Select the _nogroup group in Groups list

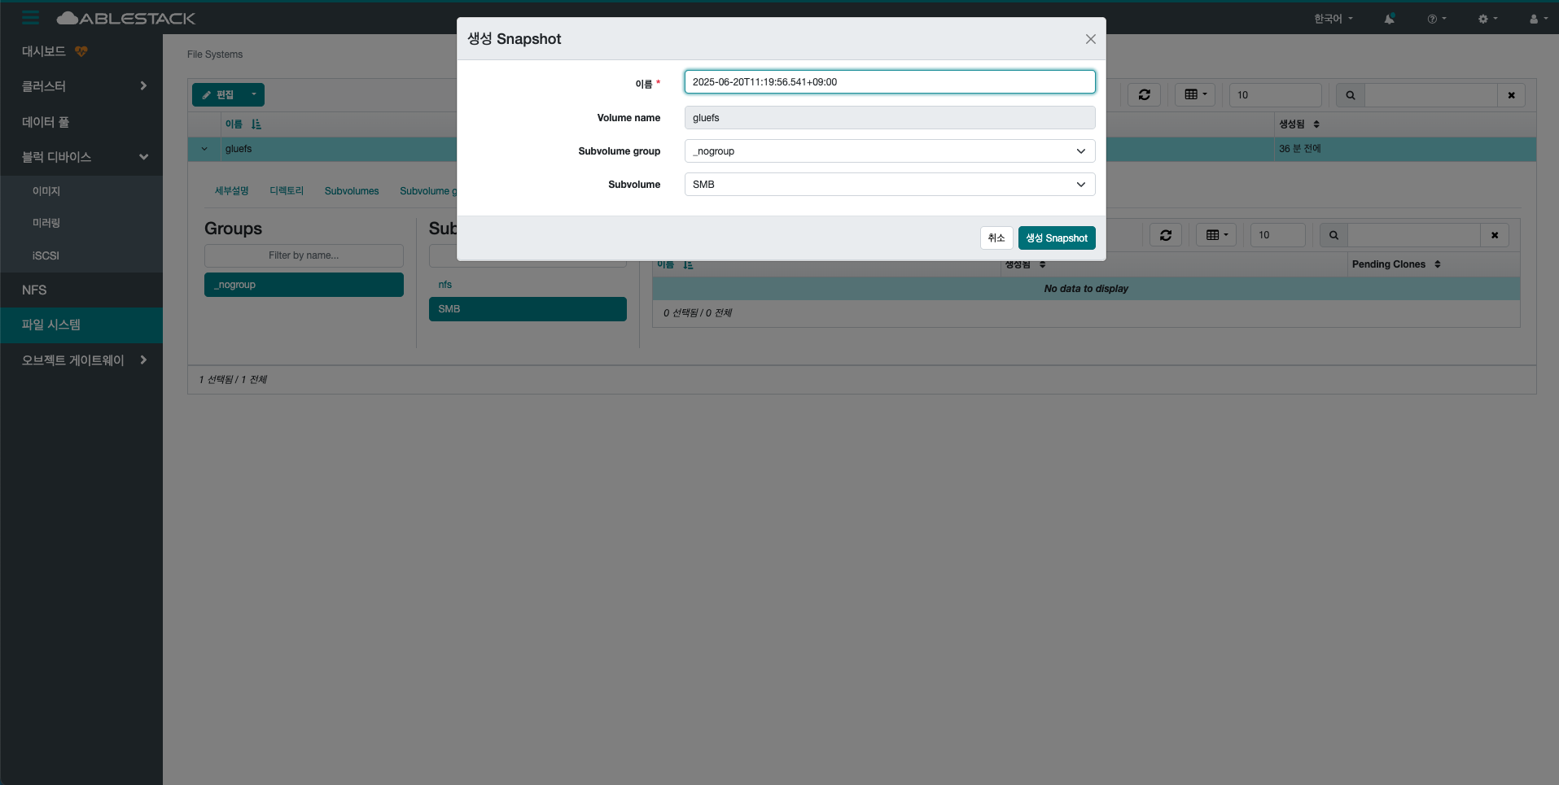(x=304, y=285)
